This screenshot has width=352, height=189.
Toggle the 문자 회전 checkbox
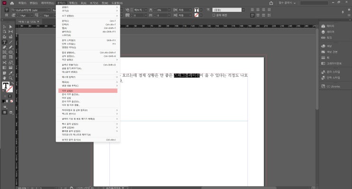214,15
